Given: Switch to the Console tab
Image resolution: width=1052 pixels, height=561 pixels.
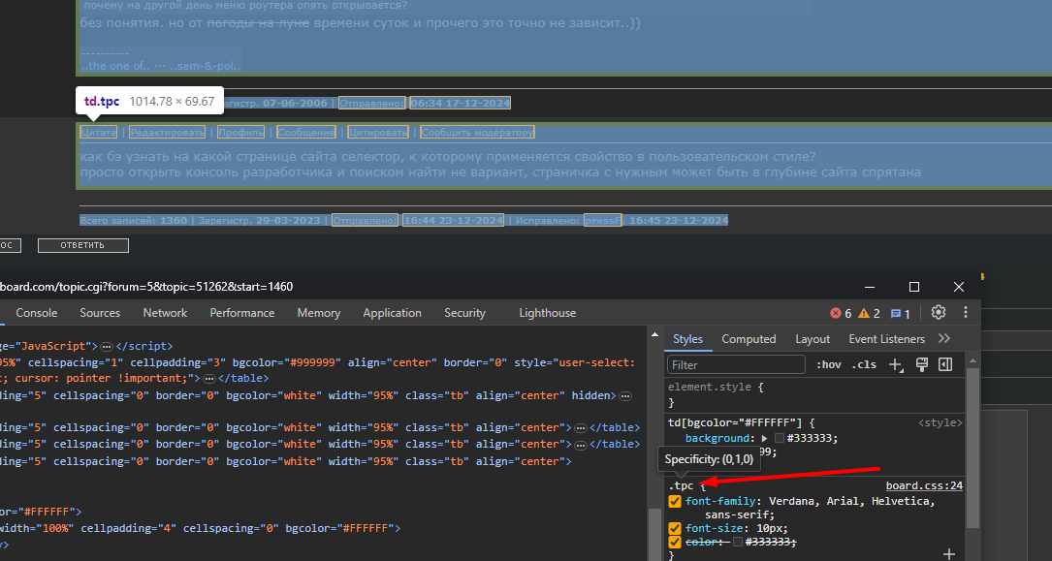Looking at the screenshot, I should tap(36, 313).
